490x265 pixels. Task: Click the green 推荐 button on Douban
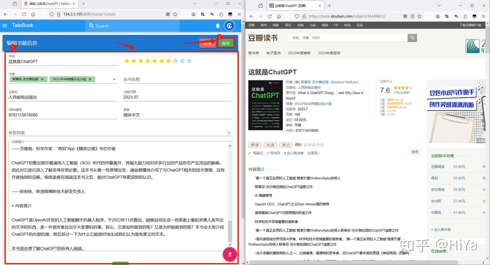pyautogui.click(x=415, y=152)
